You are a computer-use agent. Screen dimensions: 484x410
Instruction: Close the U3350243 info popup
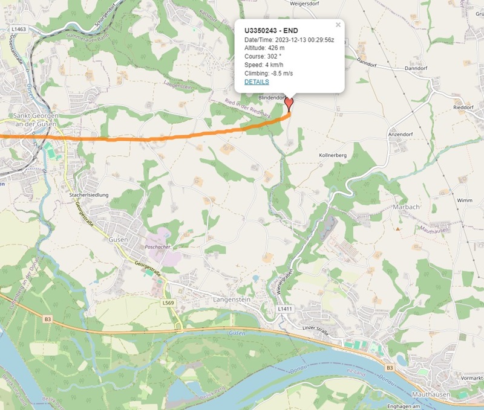pyautogui.click(x=338, y=25)
